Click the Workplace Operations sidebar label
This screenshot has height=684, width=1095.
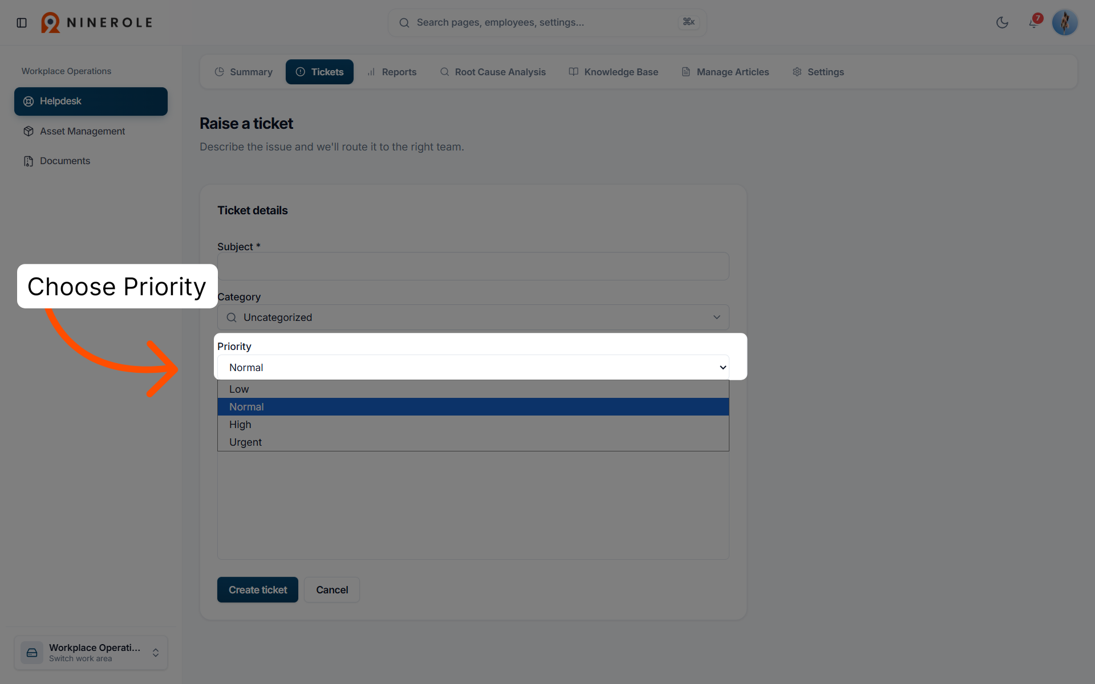tap(66, 71)
